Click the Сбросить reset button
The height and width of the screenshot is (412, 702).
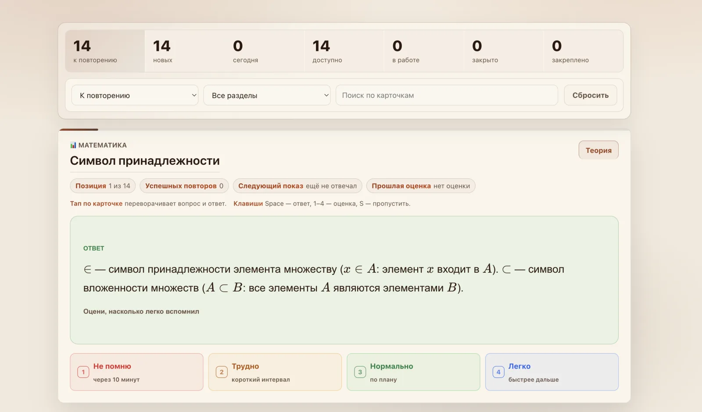click(591, 95)
